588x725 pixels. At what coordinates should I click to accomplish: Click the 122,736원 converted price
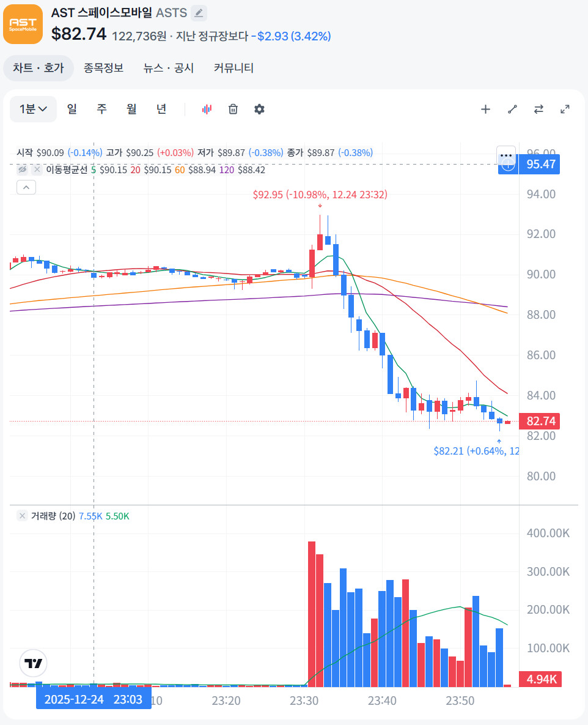[139, 36]
